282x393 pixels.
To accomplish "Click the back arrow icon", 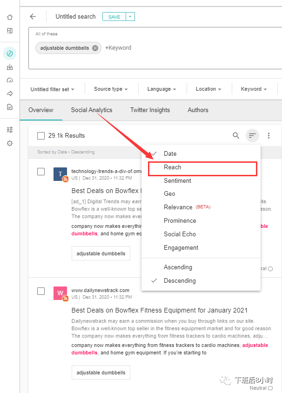I will pos(33,17).
